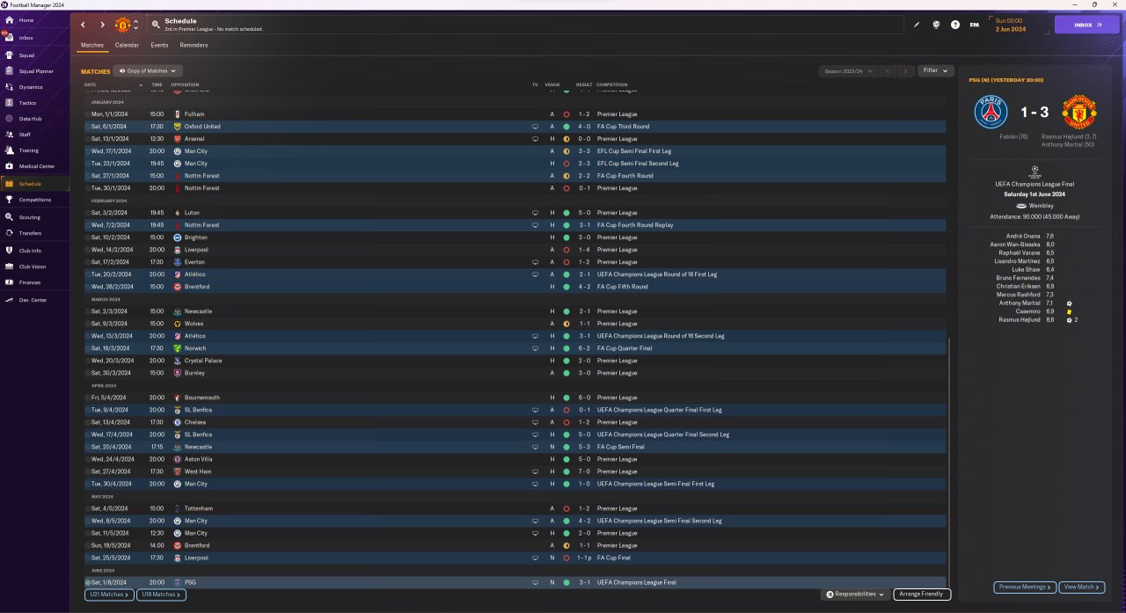Switch to the Reminders tab

point(194,45)
